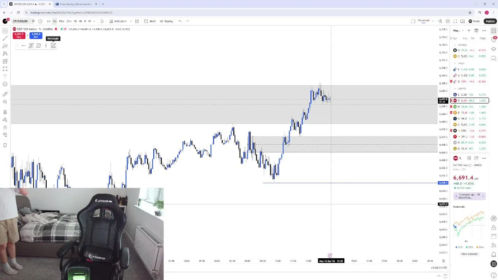Toggle stay in drawing mode pencil

coord(5,119)
